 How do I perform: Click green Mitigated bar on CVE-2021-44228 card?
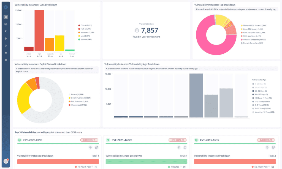click(147, 162)
